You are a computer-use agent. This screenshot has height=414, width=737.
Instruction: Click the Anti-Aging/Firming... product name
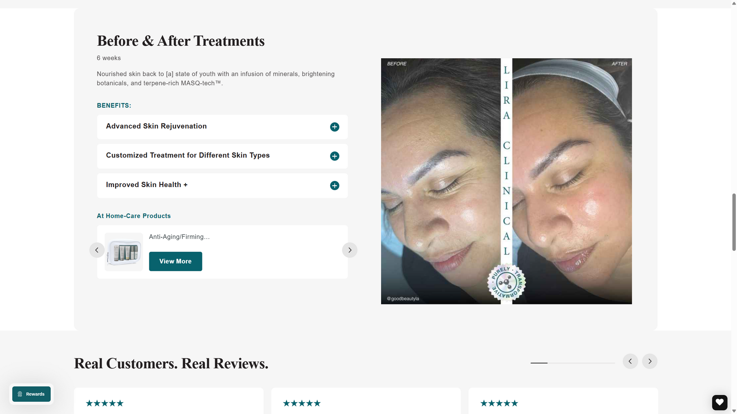[x=179, y=237]
